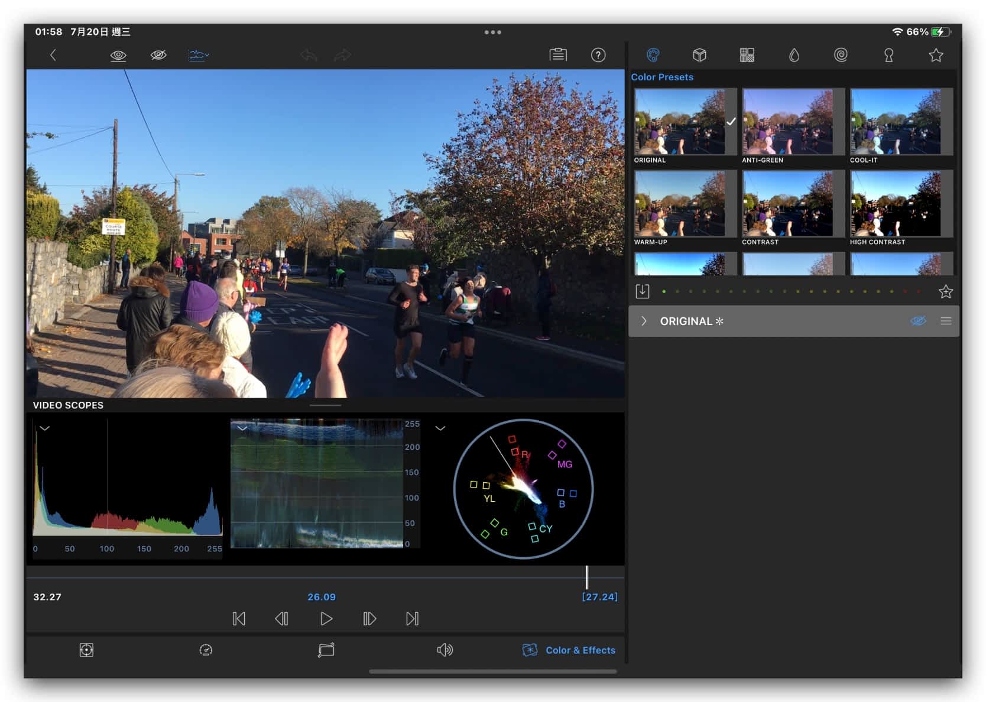Switch to the checkered grid effects tab
This screenshot has width=986, height=702.
[x=747, y=55]
